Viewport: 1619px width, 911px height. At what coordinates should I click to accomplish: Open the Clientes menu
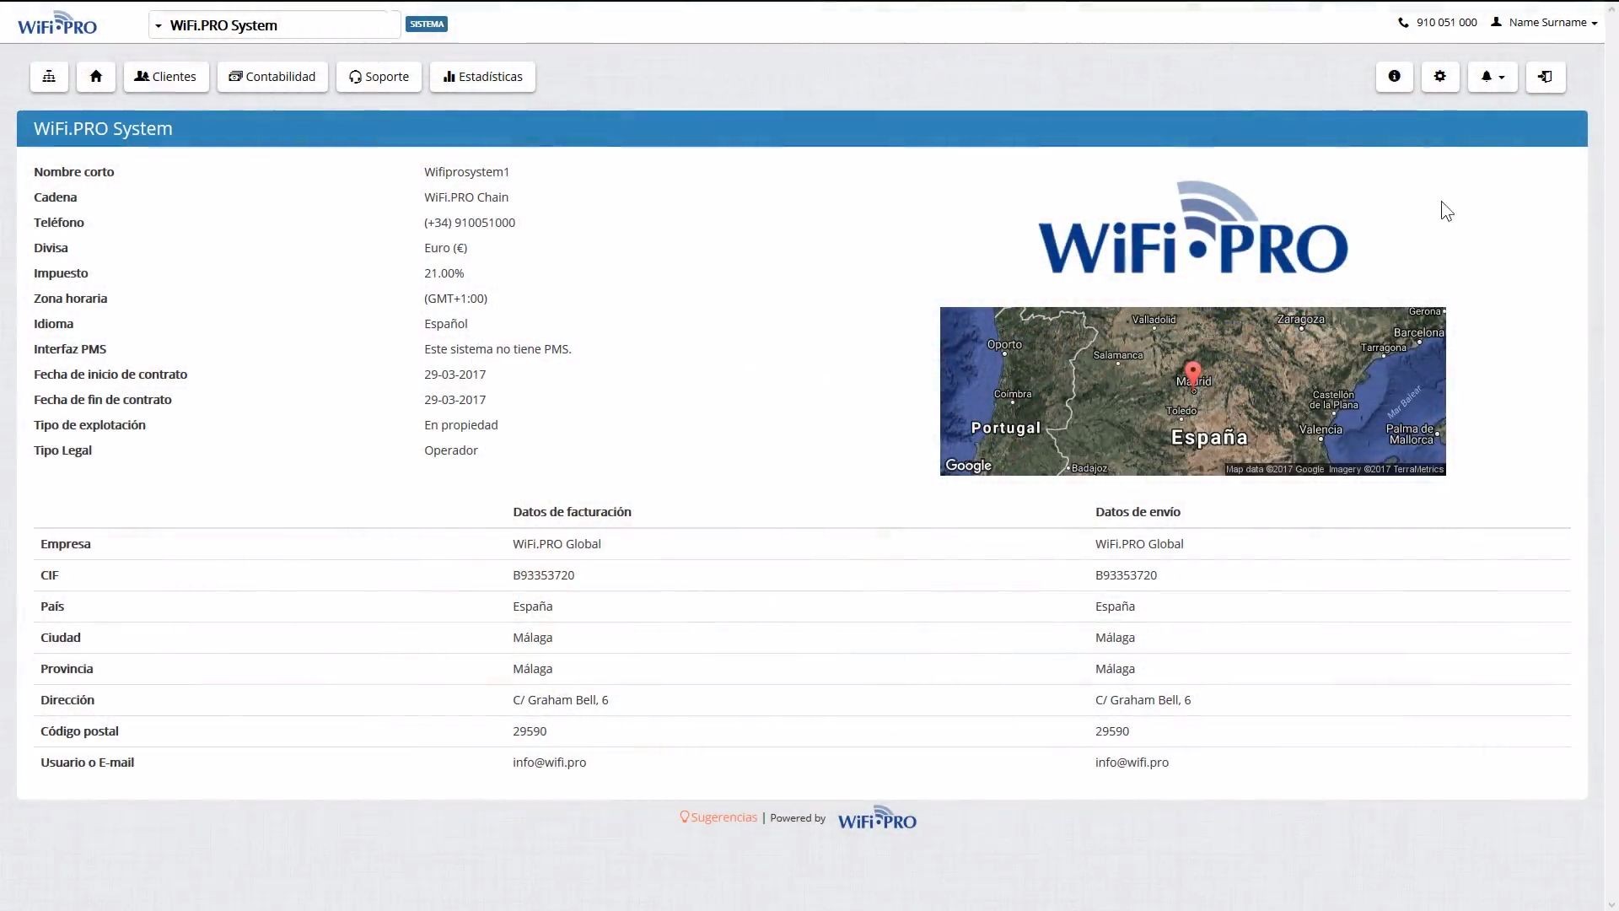click(x=166, y=77)
